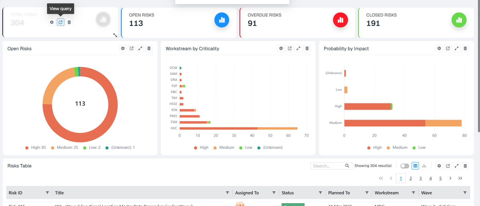Switch Risks Table to hierarchy view
Viewport: 480px width, 206px height.
(x=424, y=166)
